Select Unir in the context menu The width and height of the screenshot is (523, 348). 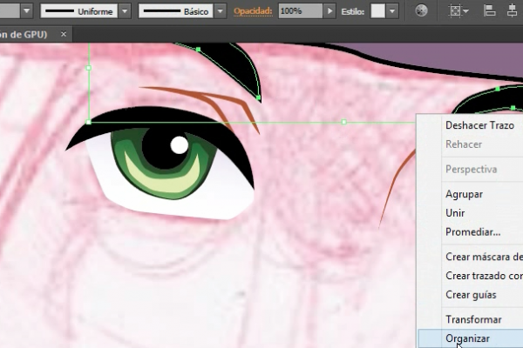[455, 213]
